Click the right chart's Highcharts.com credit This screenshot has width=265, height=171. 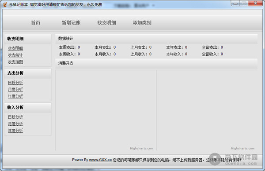(x=242, y=148)
